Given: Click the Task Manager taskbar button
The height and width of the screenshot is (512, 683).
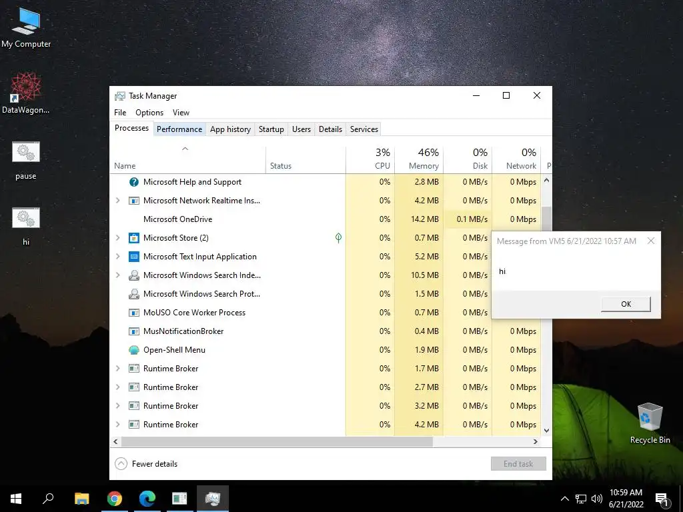Looking at the screenshot, I should coord(213,499).
